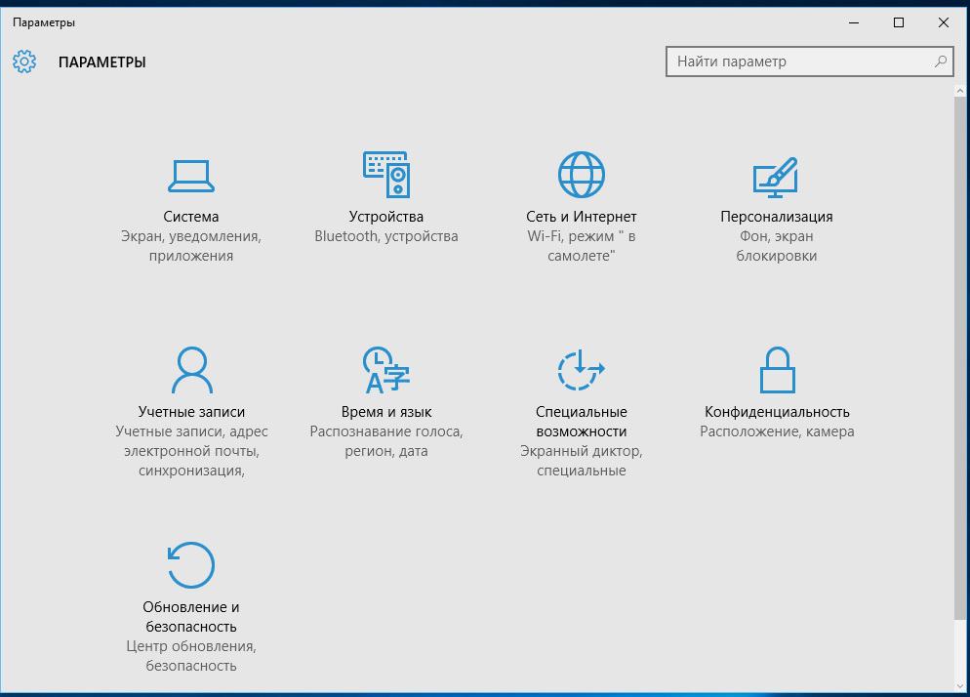Screen dimensions: 970x697
Task: Click the "Bluetooth, устройства" description text
Action: click(x=386, y=236)
